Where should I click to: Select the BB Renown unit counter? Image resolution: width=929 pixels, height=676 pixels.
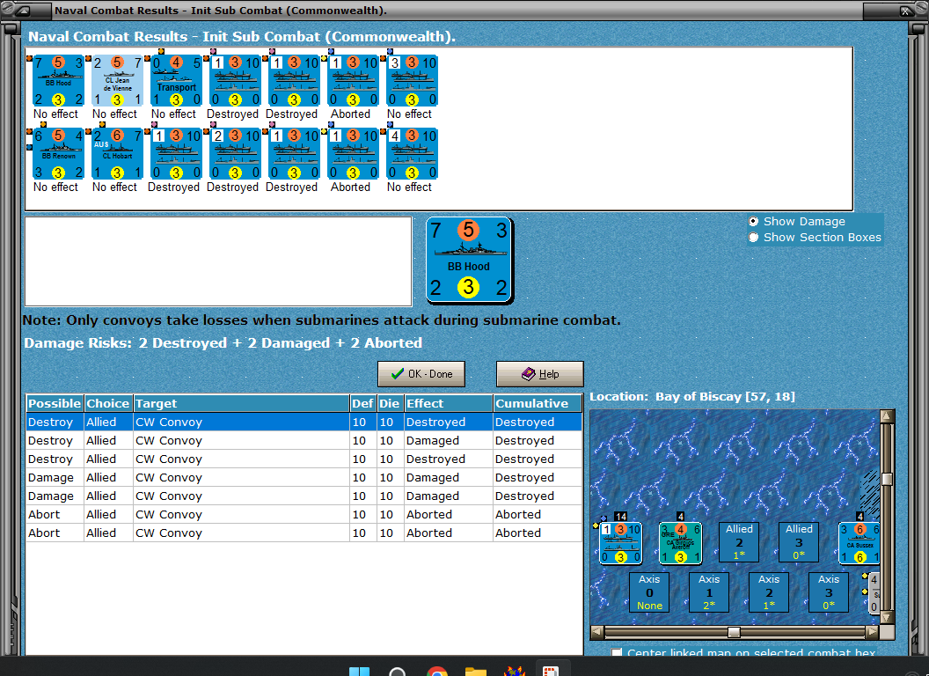click(58, 154)
